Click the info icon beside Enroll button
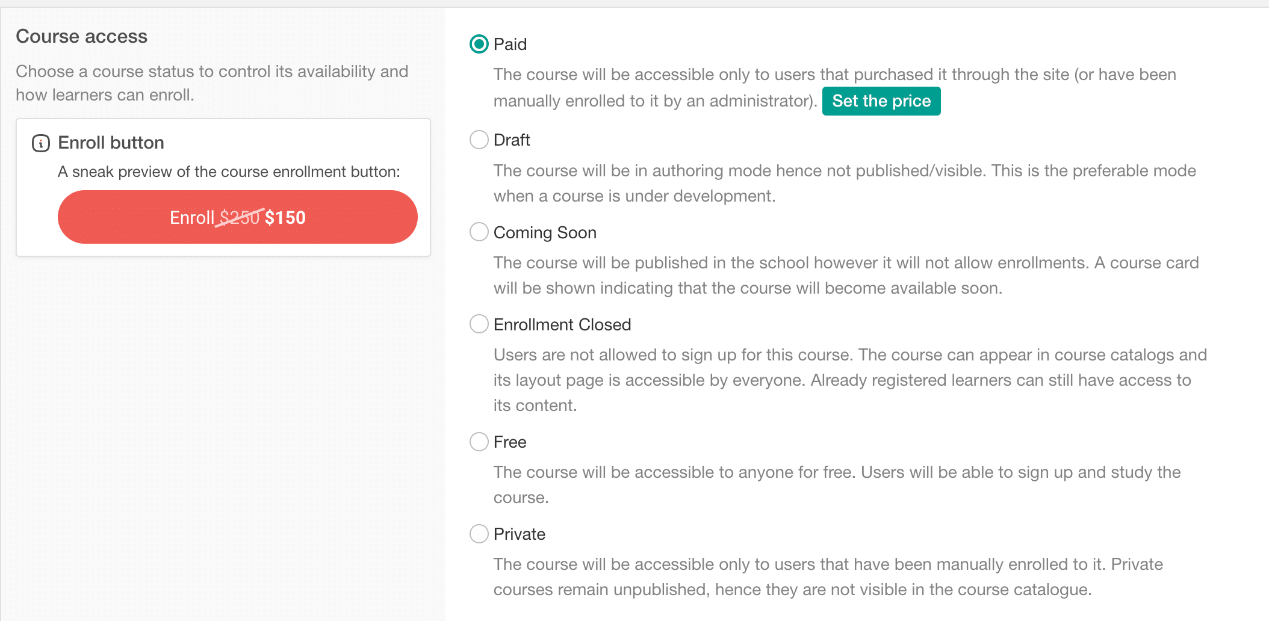 coord(40,143)
